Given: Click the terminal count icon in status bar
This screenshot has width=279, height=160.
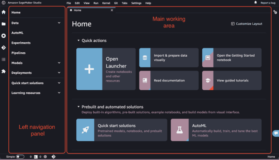Looking at the screenshot, I should pos(36,157).
